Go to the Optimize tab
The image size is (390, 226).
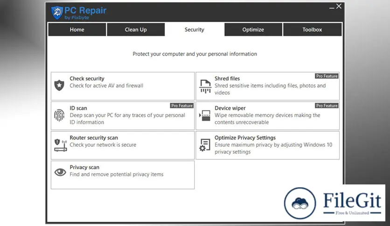(253, 29)
